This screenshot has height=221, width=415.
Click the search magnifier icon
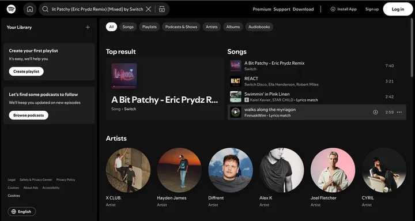[x=46, y=9]
